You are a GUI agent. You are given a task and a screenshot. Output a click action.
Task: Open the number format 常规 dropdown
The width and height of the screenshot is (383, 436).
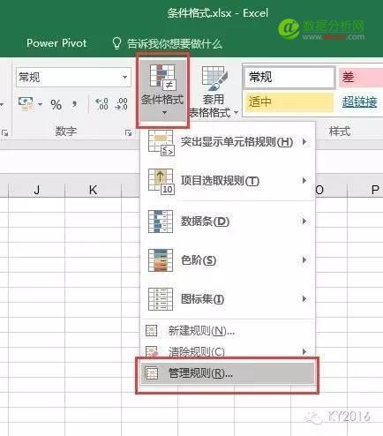coord(125,77)
